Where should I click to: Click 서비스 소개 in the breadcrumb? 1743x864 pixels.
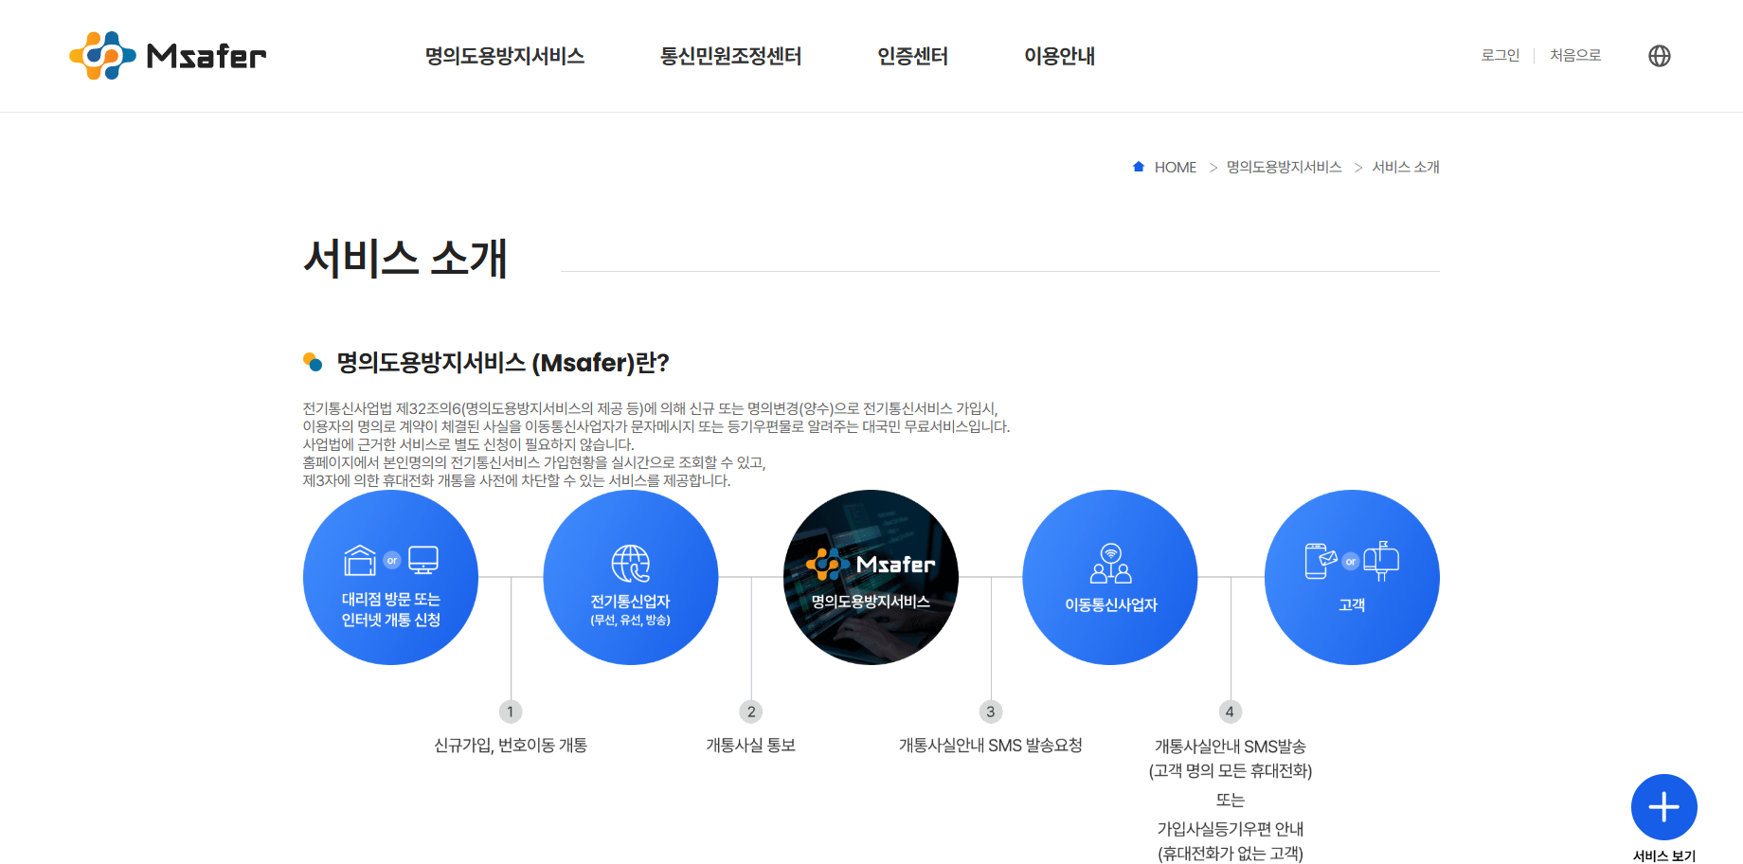point(1406,167)
